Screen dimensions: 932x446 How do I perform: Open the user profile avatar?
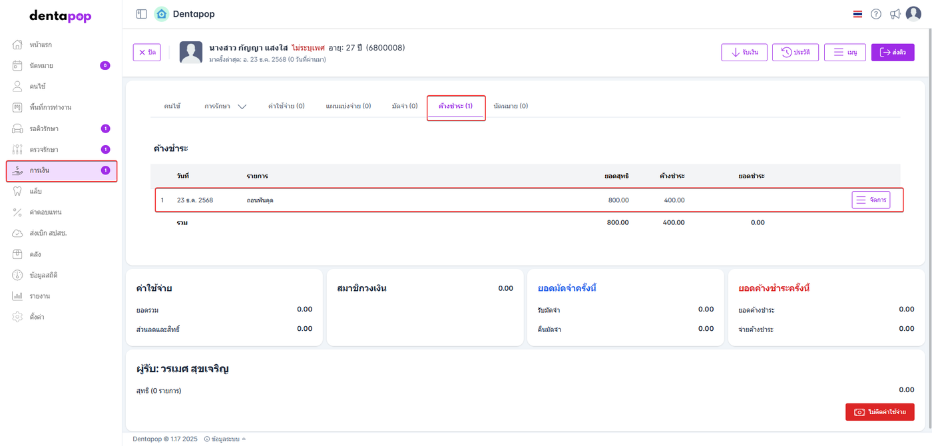[x=913, y=14]
